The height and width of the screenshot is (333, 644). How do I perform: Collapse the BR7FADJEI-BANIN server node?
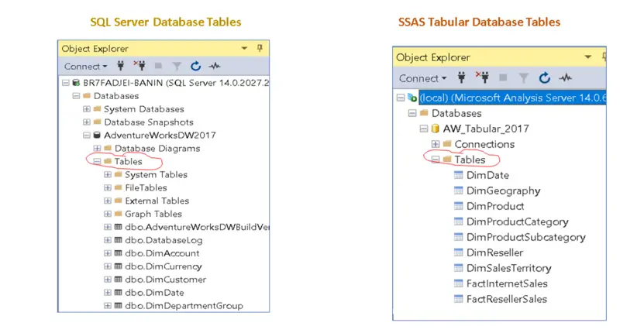(66, 83)
